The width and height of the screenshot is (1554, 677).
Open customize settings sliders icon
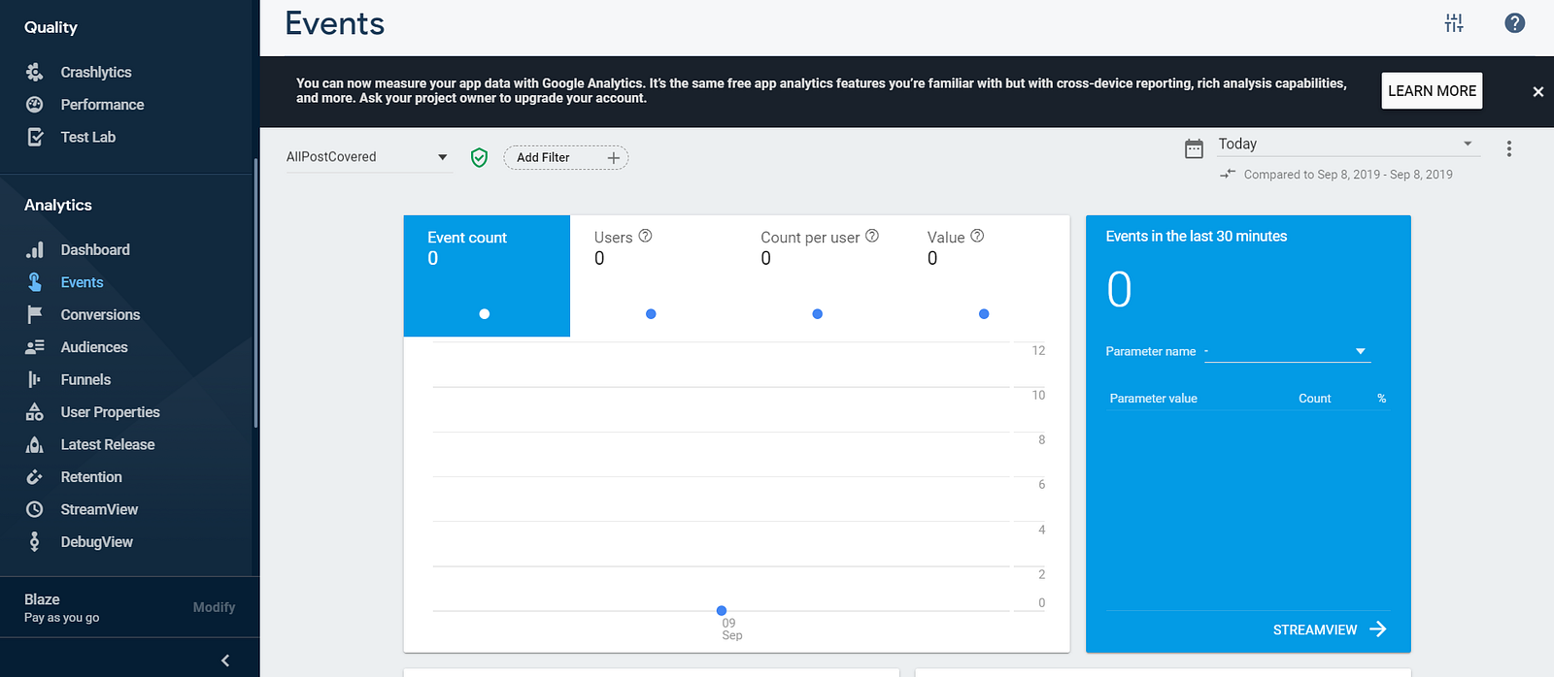(x=1454, y=23)
